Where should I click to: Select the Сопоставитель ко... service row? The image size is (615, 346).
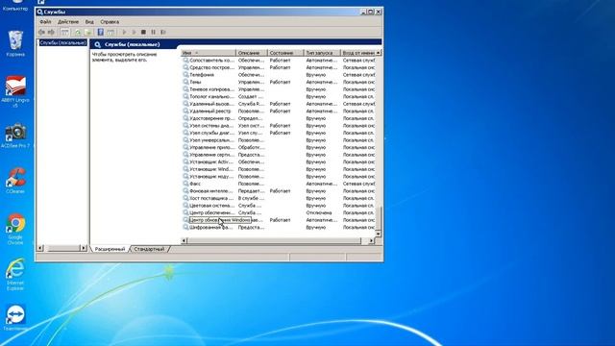coord(279,61)
